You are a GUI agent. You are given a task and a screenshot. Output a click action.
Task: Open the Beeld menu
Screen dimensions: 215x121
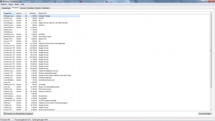(x=17, y=4)
